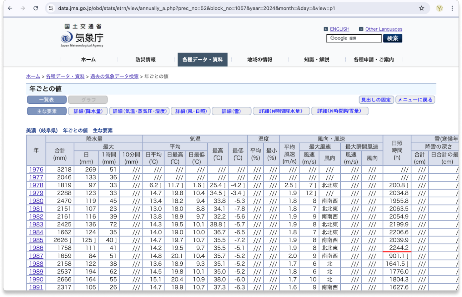Select the 詳細(雪) tab
Image resolution: width=462 pixels, height=297 pixels.
pos(231,111)
